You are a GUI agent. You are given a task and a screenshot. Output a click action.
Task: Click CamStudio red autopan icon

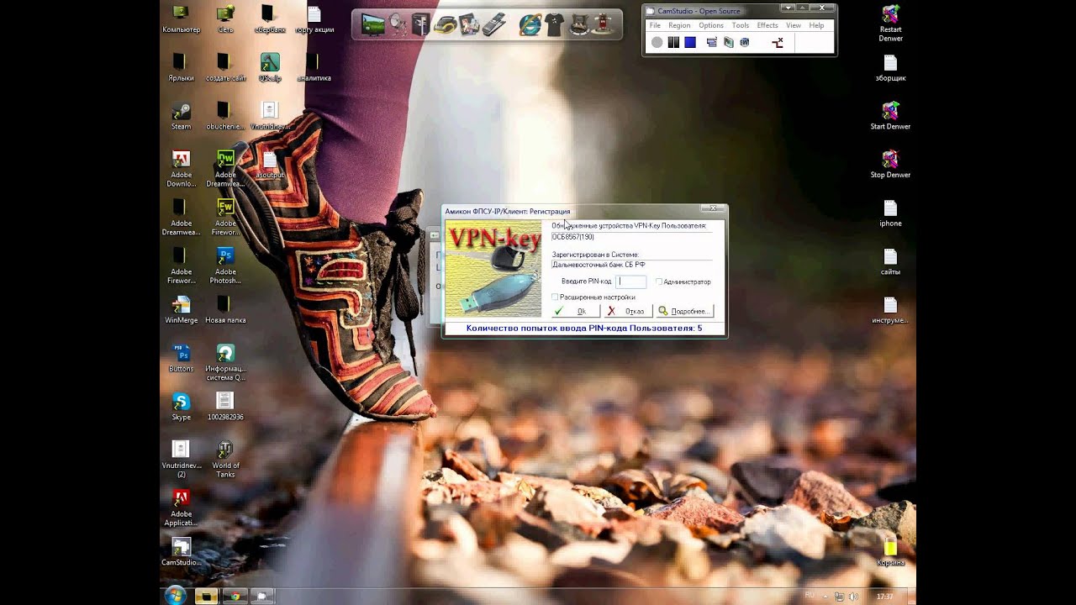pos(778,42)
